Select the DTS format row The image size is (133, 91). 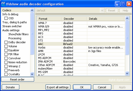[x=81, y=40]
